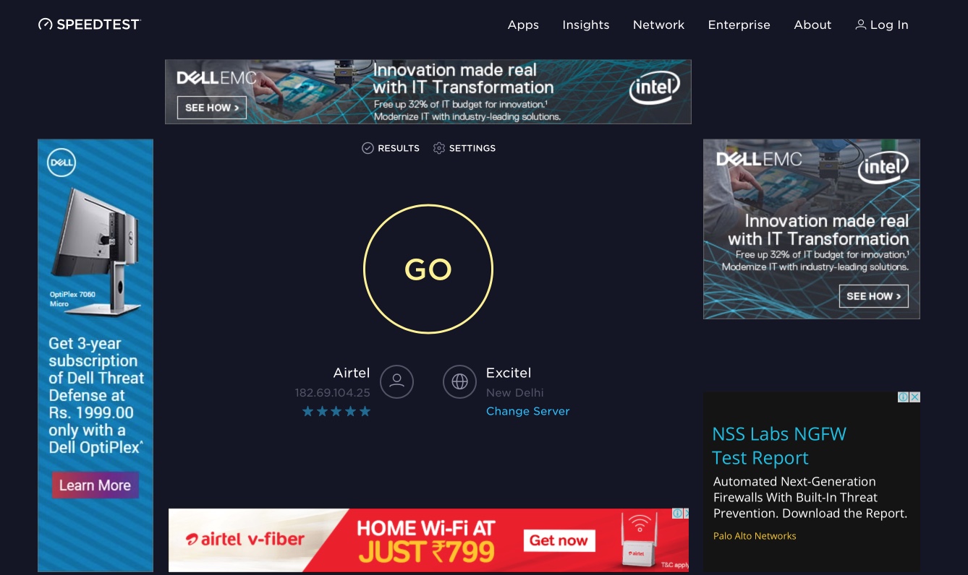The width and height of the screenshot is (968, 575).
Task: Click SEE HOW in right Dell EMC ad
Action: click(x=873, y=296)
